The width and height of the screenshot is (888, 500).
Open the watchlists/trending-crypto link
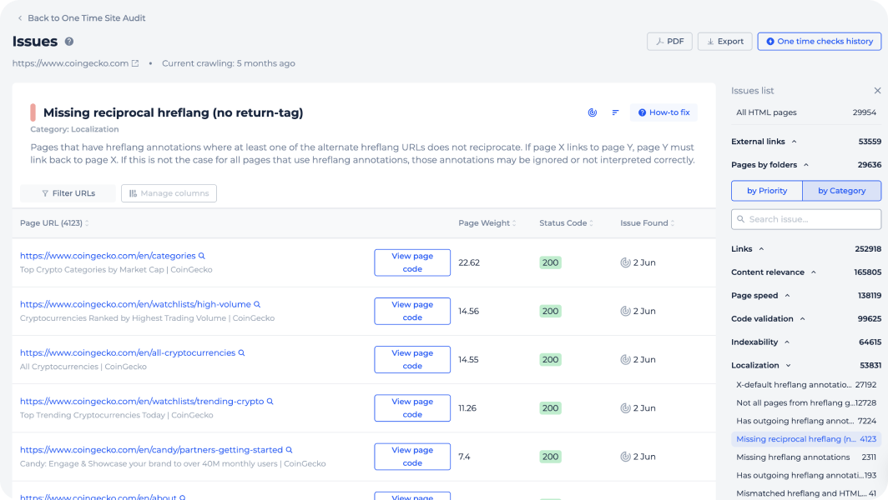142,402
